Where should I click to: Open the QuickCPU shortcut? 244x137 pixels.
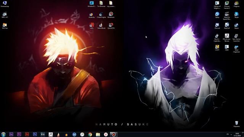(111, 26)
